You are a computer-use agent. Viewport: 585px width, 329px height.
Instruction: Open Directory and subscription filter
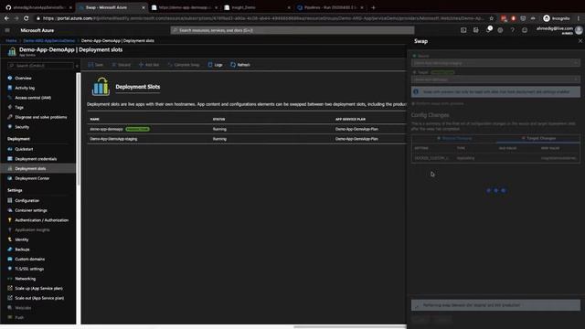pyautogui.click(x=475, y=30)
